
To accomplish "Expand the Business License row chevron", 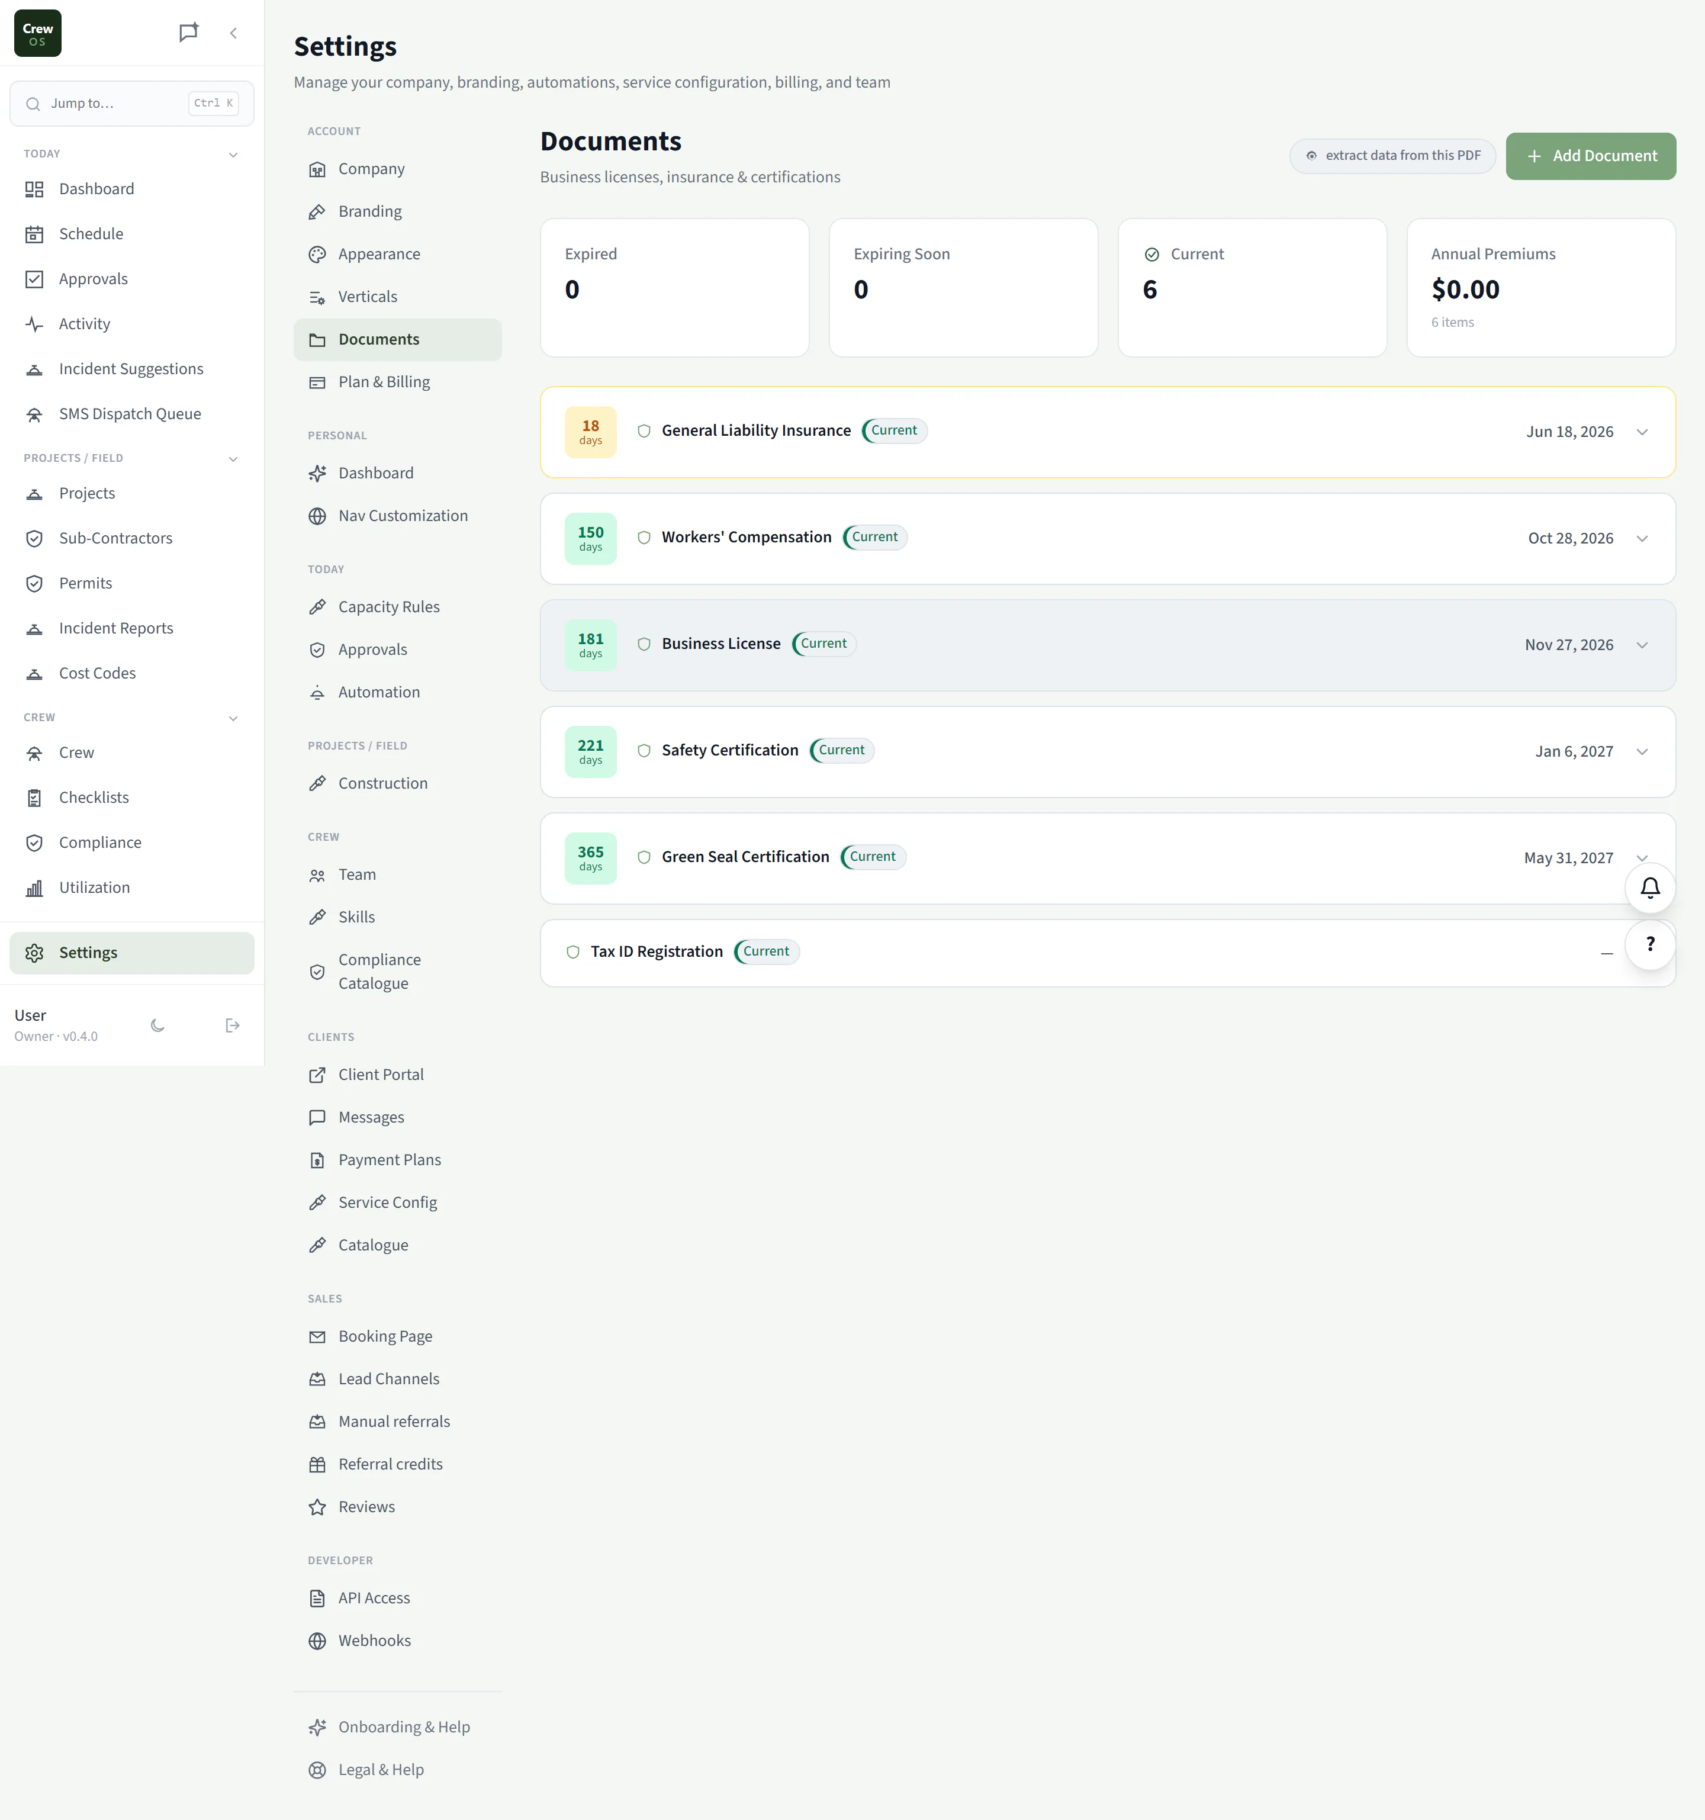I will pyautogui.click(x=1642, y=645).
